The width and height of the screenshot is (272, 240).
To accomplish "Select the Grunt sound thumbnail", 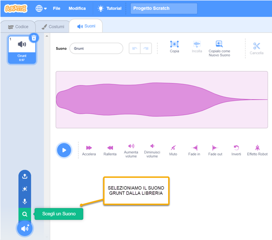I will 22,50.
